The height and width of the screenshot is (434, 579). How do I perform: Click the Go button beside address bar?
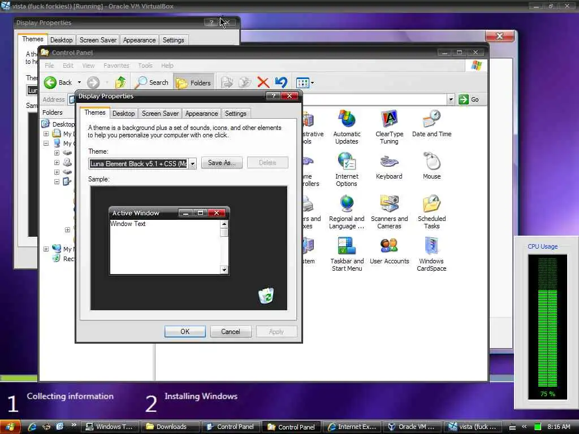coord(469,99)
